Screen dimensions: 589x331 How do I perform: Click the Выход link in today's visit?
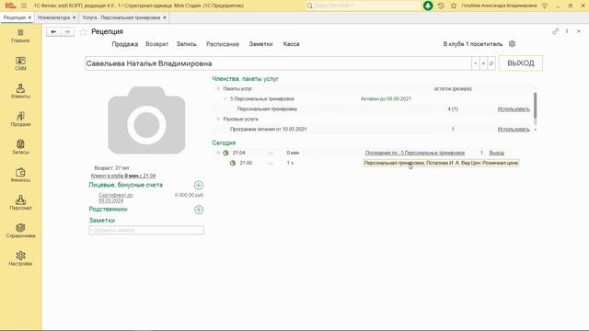tap(496, 153)
